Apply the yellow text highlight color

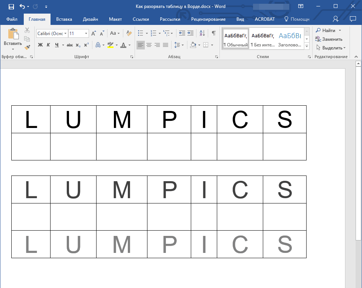pyautogui.click(x=110, y=45)
